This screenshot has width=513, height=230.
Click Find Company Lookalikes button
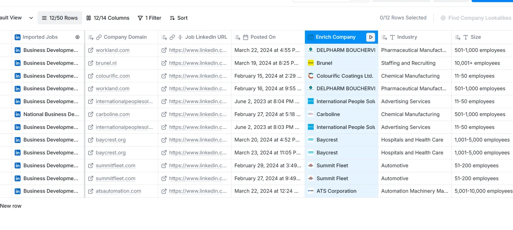click(x=476, y=18)
